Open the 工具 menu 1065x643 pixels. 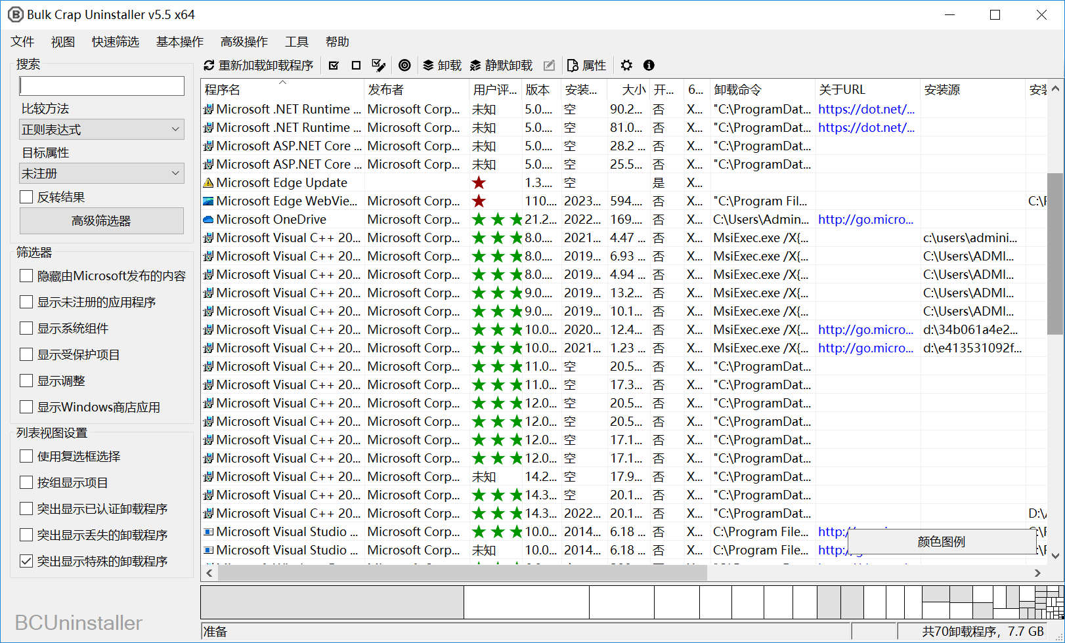click(x=297, y=42)
